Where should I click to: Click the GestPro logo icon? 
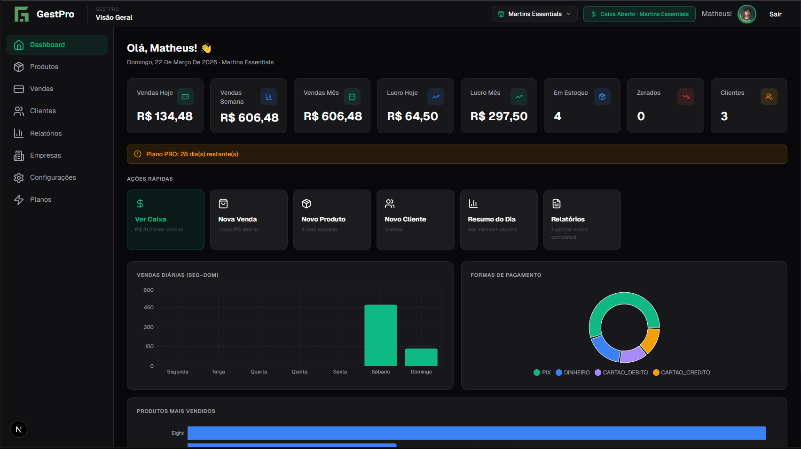[22, 14]
